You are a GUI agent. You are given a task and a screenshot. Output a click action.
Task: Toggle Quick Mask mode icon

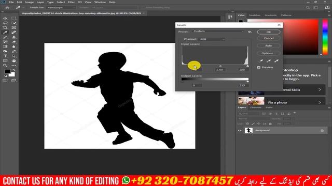[5, 81]
